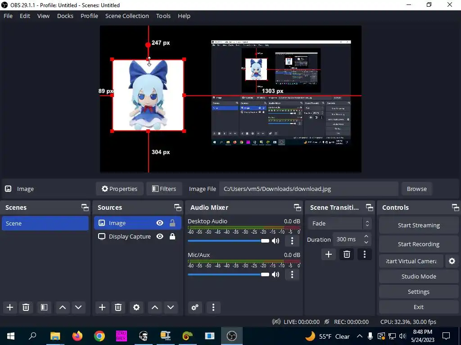Click Exit in Controls dock
The height and width of the screenshot is (345, 461).
[419, 307]
